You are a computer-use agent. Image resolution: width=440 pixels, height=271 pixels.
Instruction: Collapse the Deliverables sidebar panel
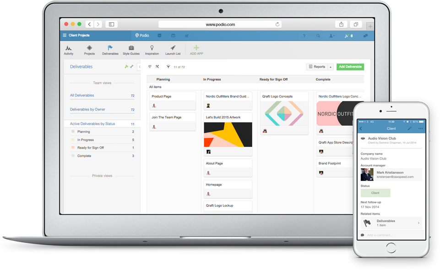(x=139, y=67)
